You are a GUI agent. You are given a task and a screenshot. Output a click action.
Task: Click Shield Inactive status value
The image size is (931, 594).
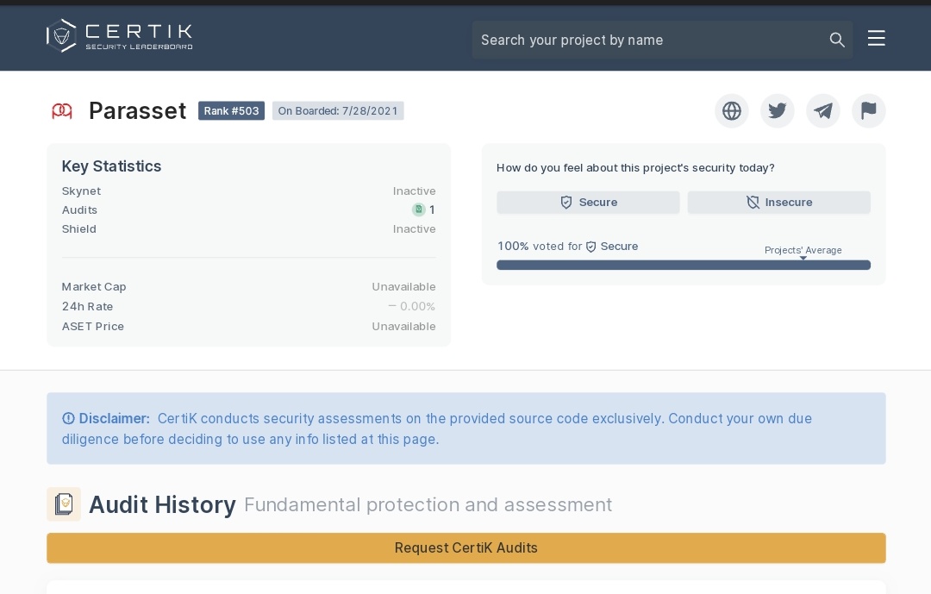(x=414, y=228)
